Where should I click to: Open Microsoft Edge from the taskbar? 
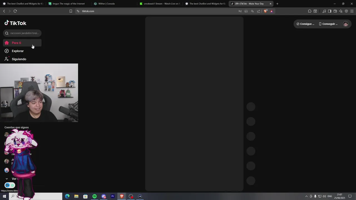coord(67,196)
